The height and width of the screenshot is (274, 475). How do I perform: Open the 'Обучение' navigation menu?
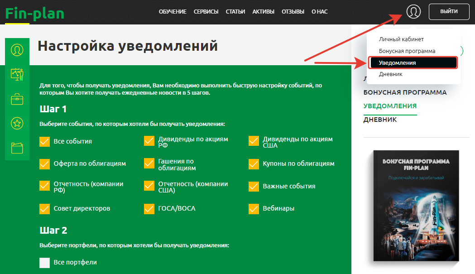click(x=173, y=12)
